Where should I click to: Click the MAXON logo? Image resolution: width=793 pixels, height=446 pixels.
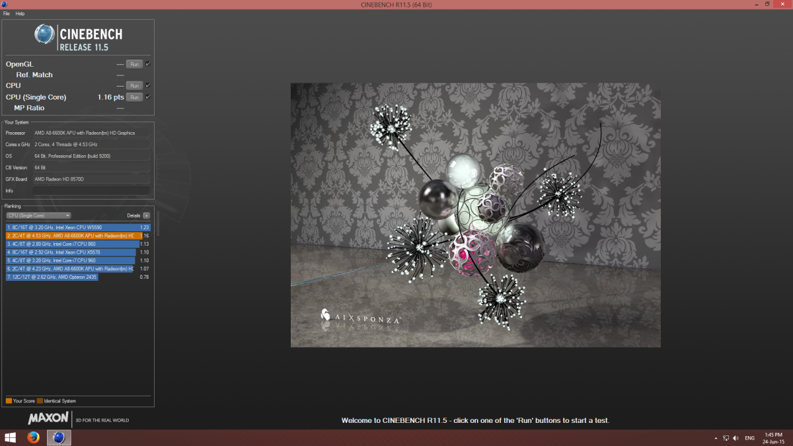pos(48,418)
